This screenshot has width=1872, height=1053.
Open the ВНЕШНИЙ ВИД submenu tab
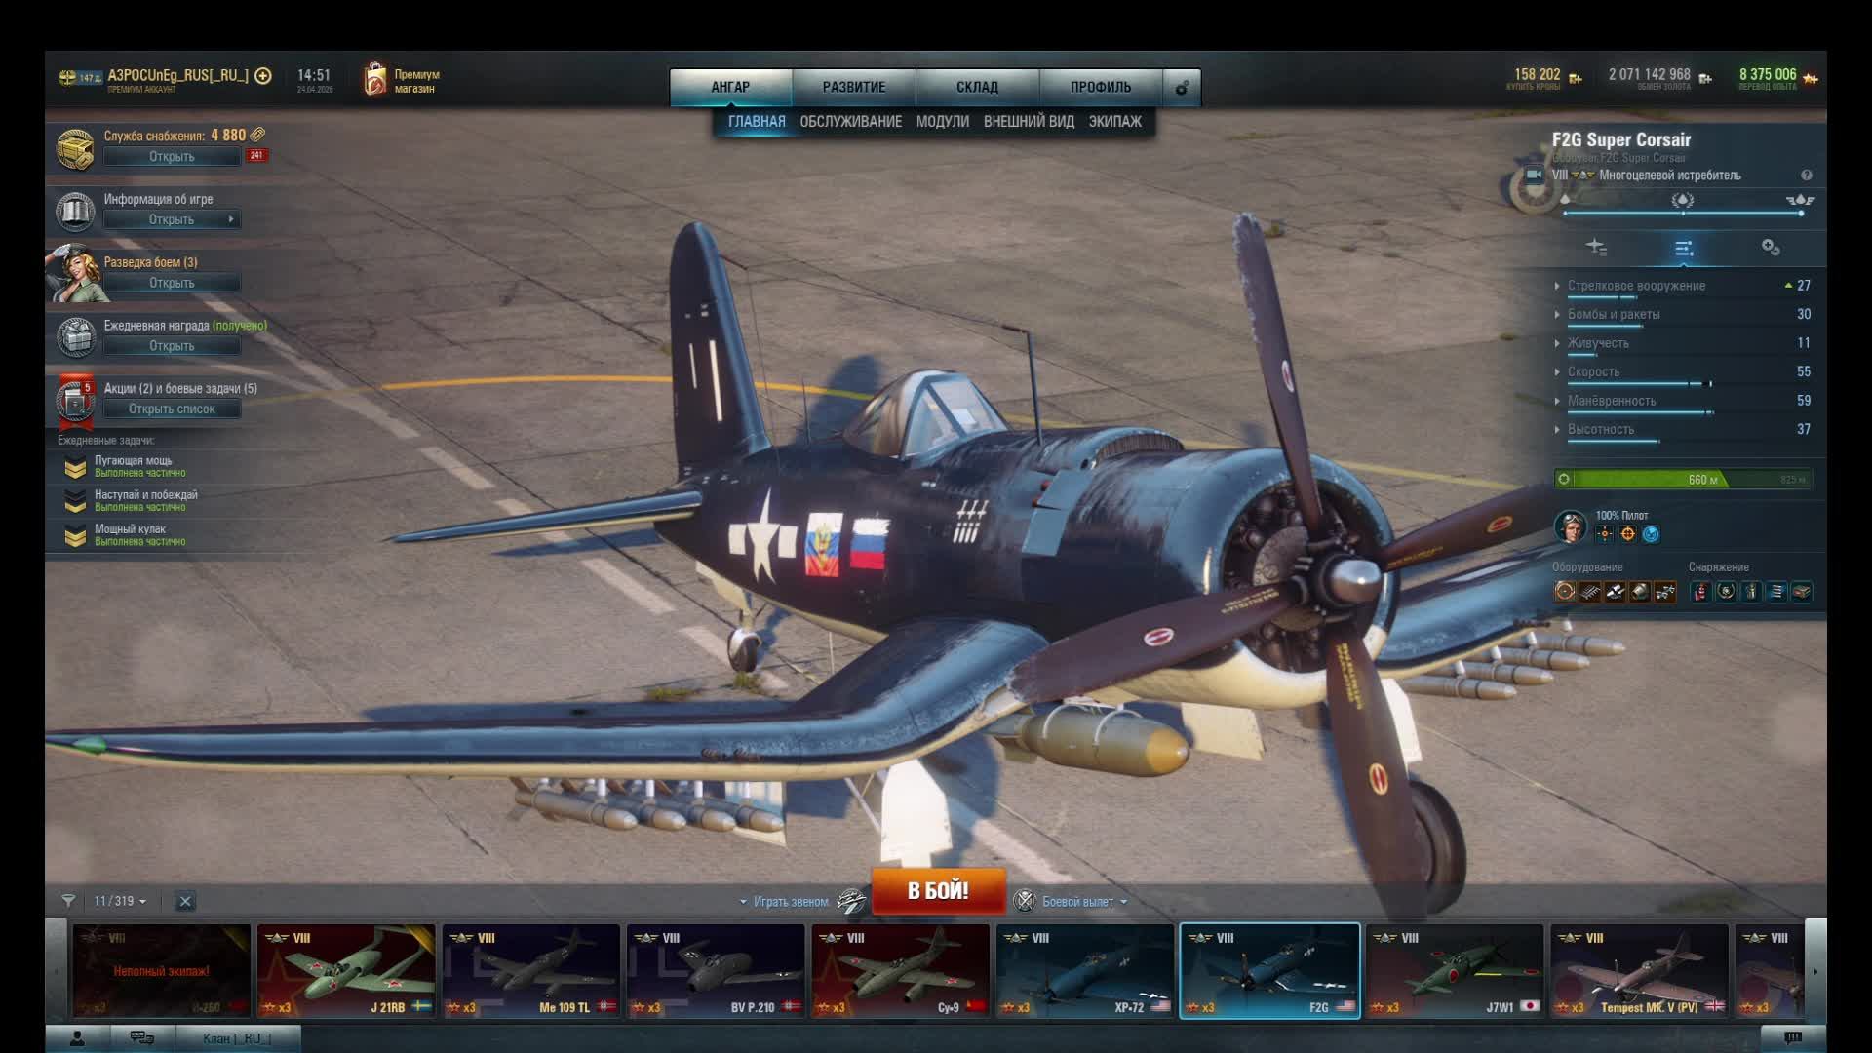[1028, 122]
